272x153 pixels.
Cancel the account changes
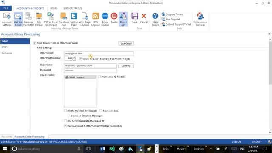[x=144, y=18]
